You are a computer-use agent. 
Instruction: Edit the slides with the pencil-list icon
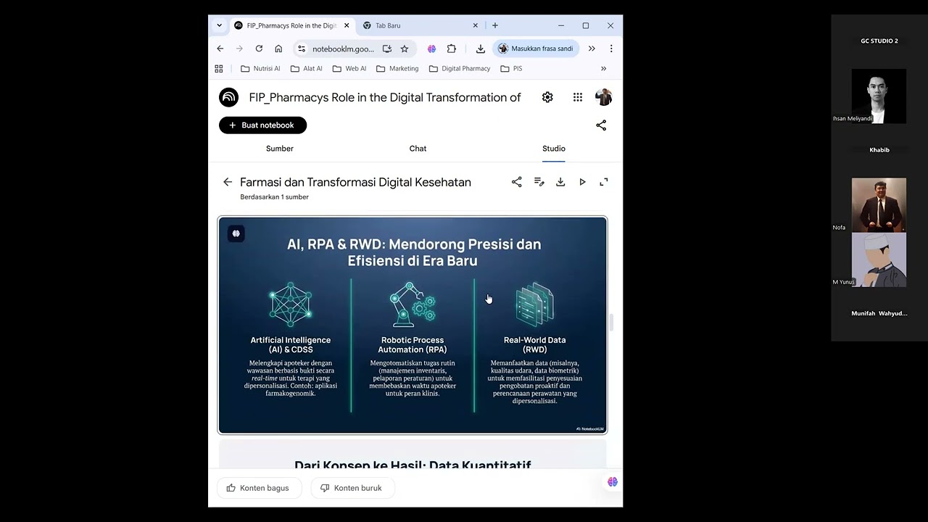pyautogui.click(x=539, y=182)
